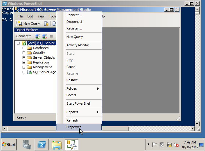Select the (local) SQL Server node icon
The image size is (205, 151).
[24, 43]
